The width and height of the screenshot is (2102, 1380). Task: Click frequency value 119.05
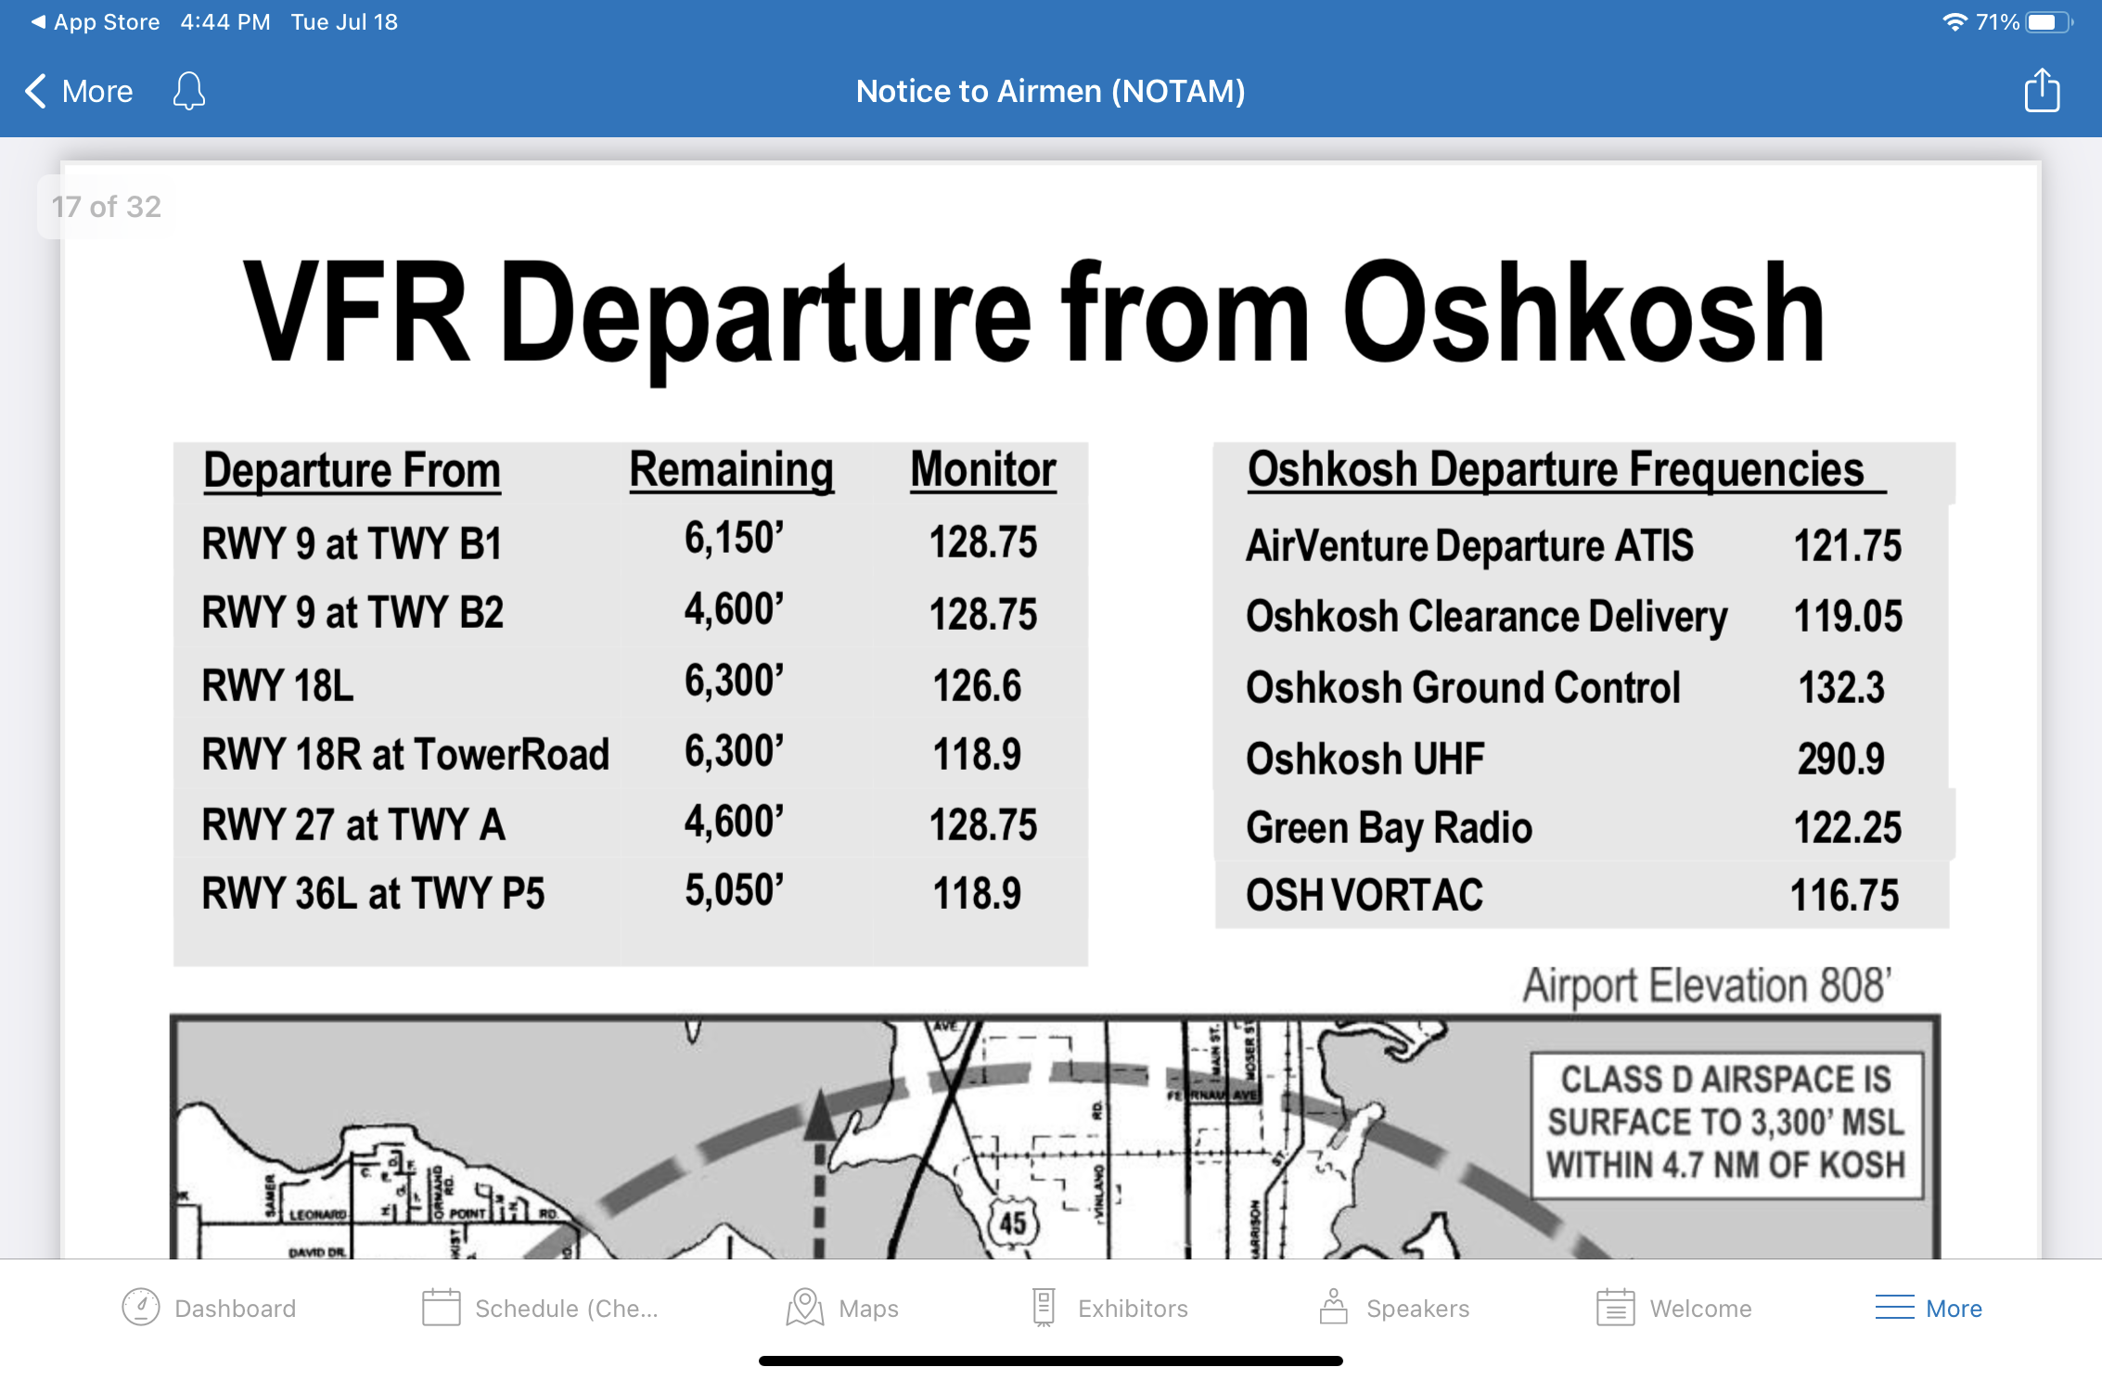coord(1848,616)
